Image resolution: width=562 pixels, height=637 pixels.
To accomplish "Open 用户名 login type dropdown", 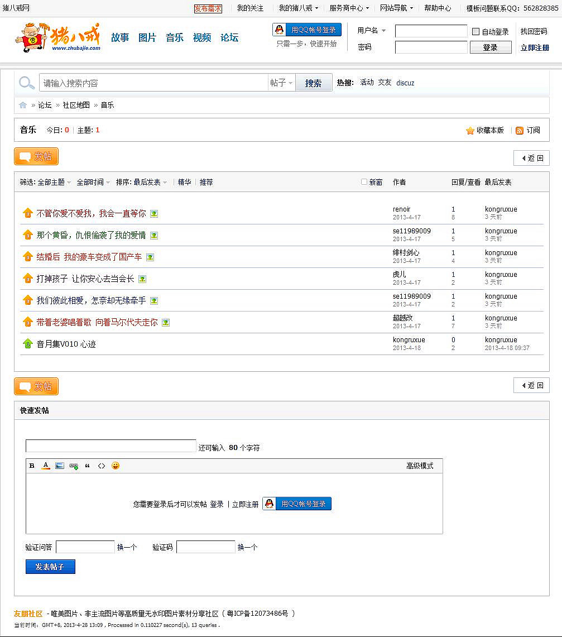I will tap(371, 31).
